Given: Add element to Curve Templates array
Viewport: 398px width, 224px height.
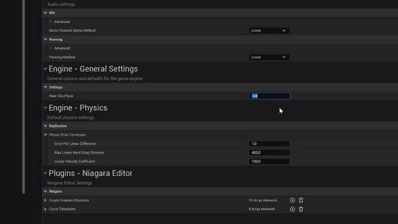Looking at the screenshot, I should click(x=292, y=209).
